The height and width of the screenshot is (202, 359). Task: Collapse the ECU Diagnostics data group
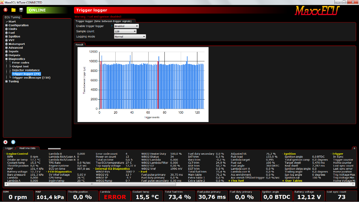click(47, 172)
